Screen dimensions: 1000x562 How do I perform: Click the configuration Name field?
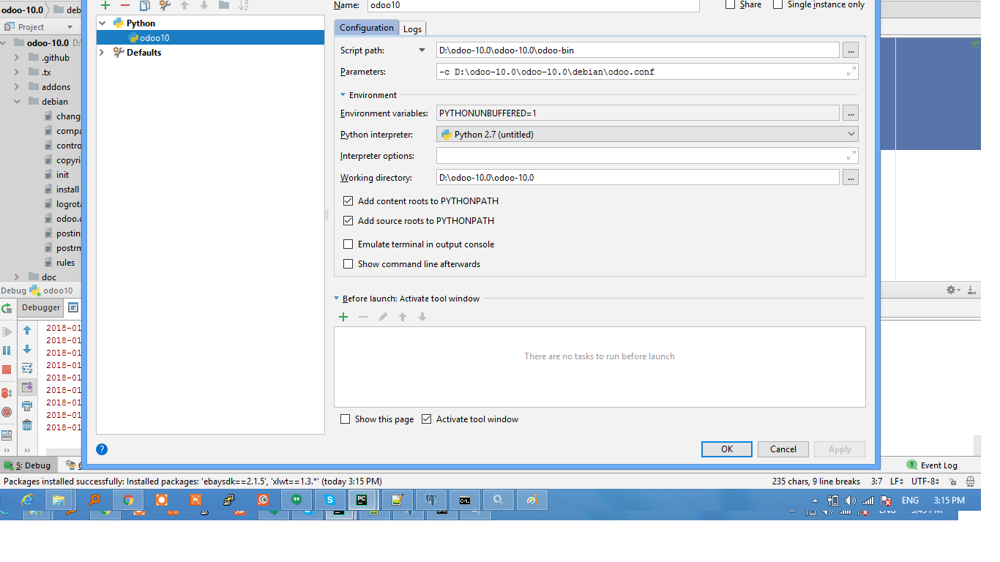pyautogui.click(x=533, y=5)
